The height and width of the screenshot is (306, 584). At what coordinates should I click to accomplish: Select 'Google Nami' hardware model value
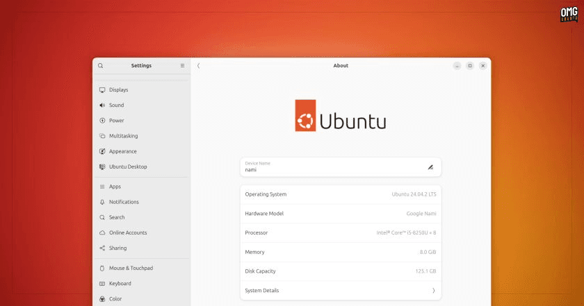(x=421, y=214)
